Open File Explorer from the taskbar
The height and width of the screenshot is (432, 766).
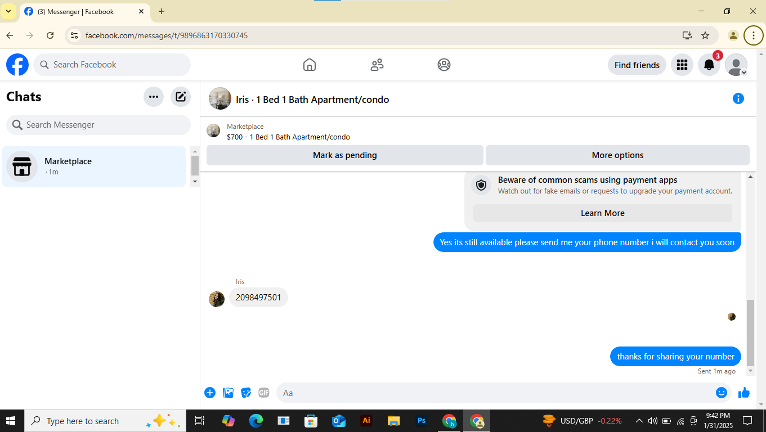pyautogui.click(x=394, y=421)
